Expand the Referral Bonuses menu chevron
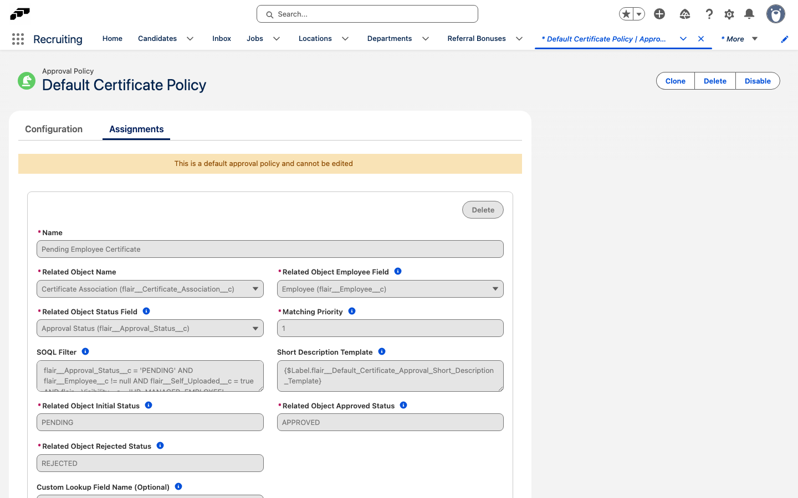 (519, 39)
